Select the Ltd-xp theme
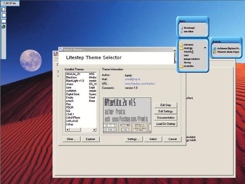The height and width of the screenshot is (184, 245). 70,125
